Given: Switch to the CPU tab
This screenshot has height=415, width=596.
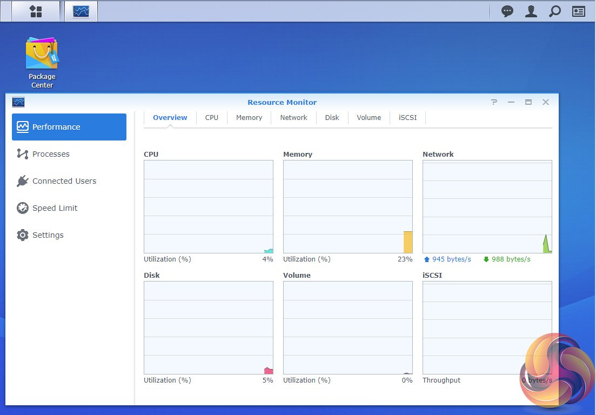Looking at the screenshot, I should pos(212,118).
